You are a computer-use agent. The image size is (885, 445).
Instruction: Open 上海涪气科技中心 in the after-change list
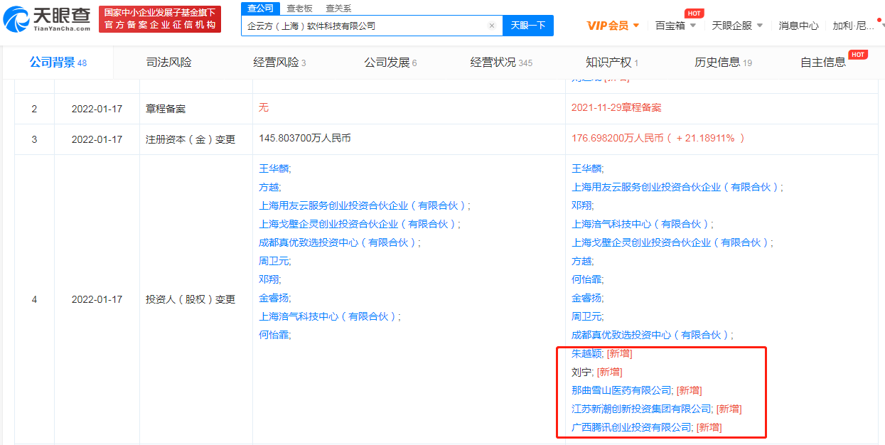[x=642, y=224]
